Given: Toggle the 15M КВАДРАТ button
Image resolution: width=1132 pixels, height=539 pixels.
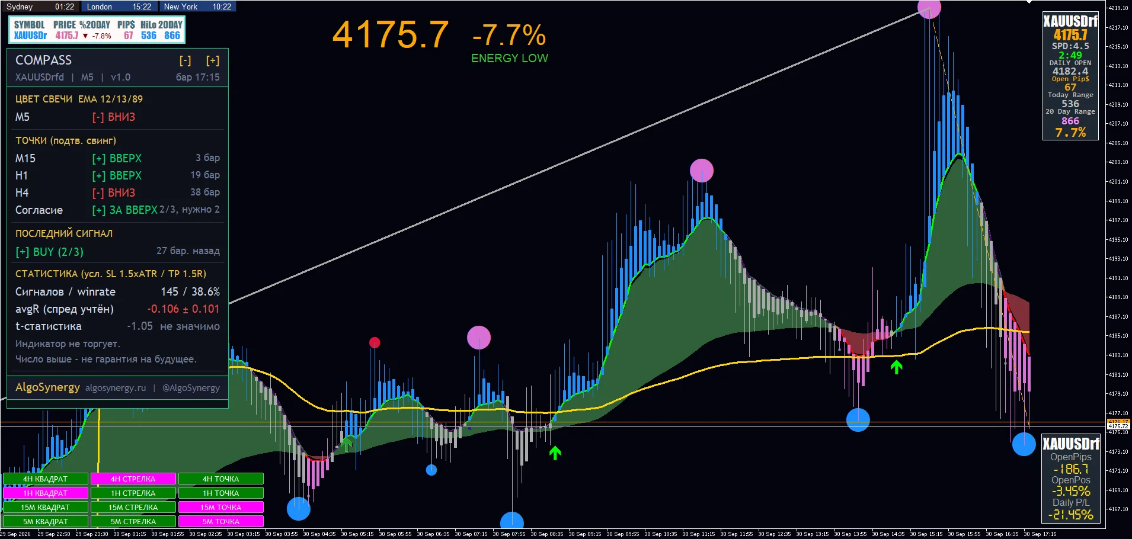Looking at the screenshot, I should click(x=46, y=507).
